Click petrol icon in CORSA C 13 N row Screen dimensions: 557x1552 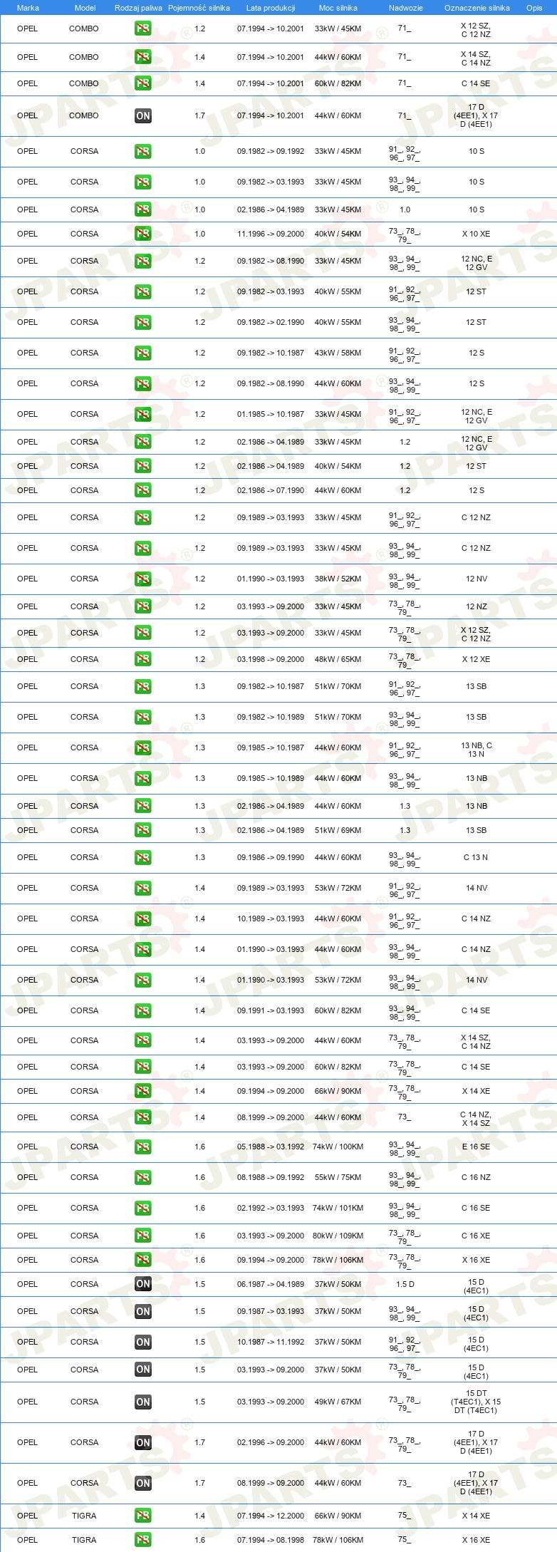point(143,858)
